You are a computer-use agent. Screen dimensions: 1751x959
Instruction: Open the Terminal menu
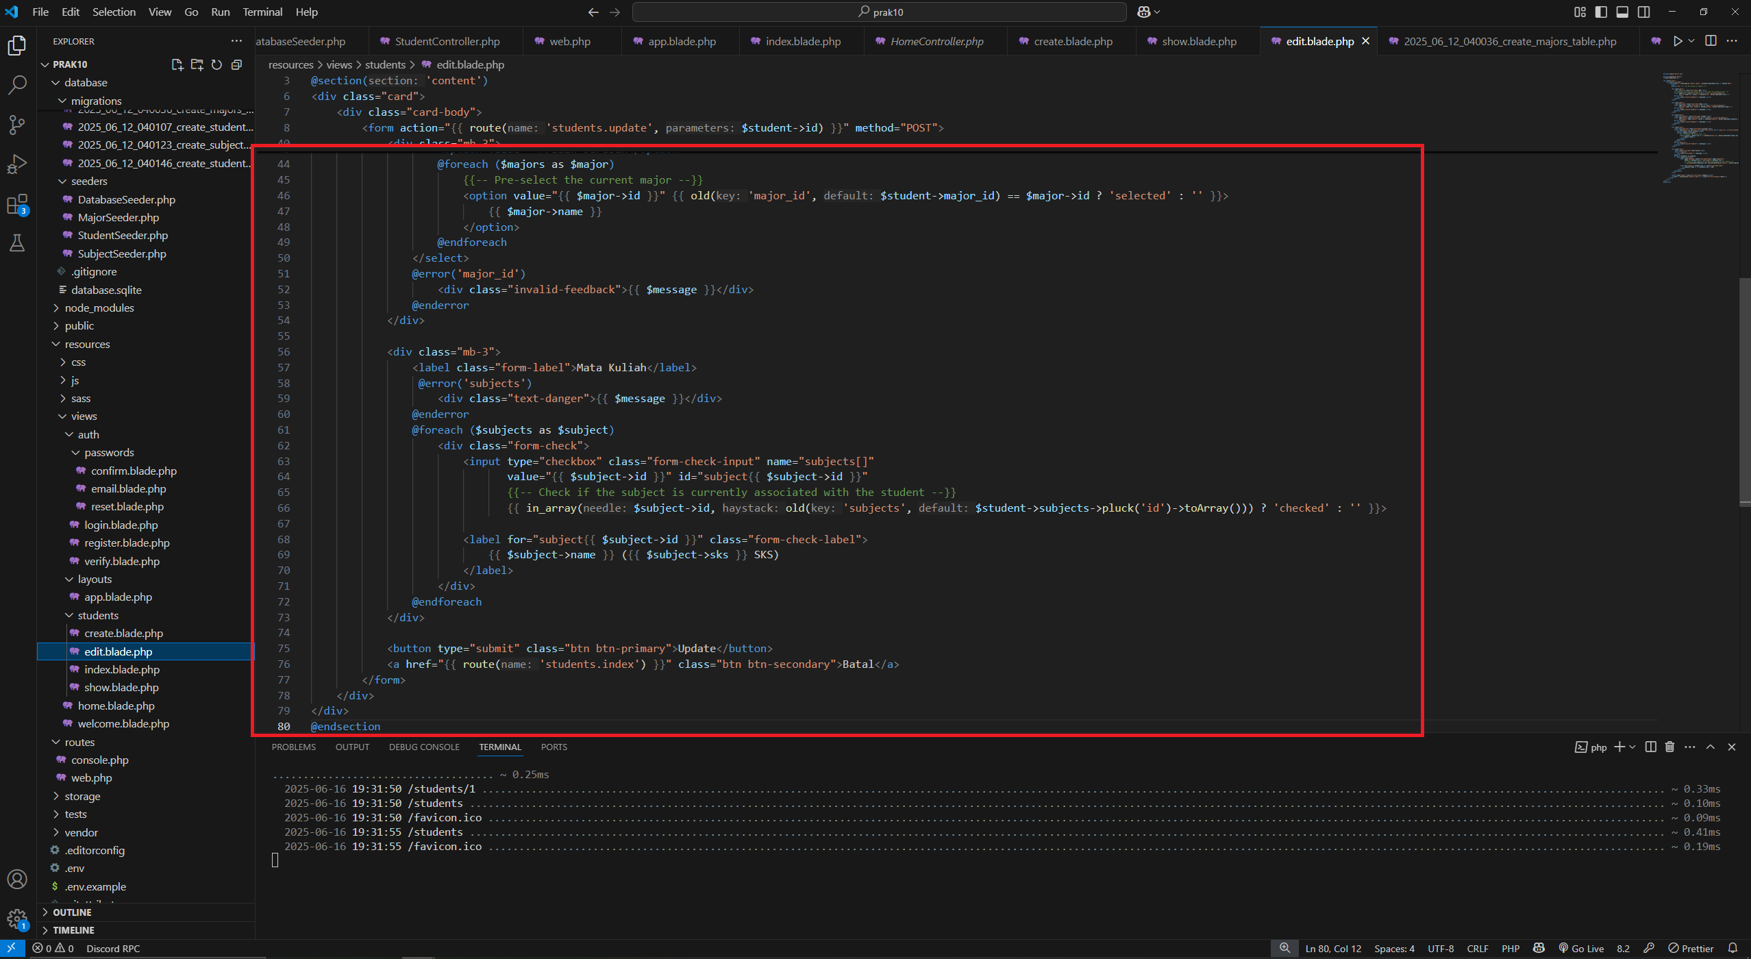262,12
